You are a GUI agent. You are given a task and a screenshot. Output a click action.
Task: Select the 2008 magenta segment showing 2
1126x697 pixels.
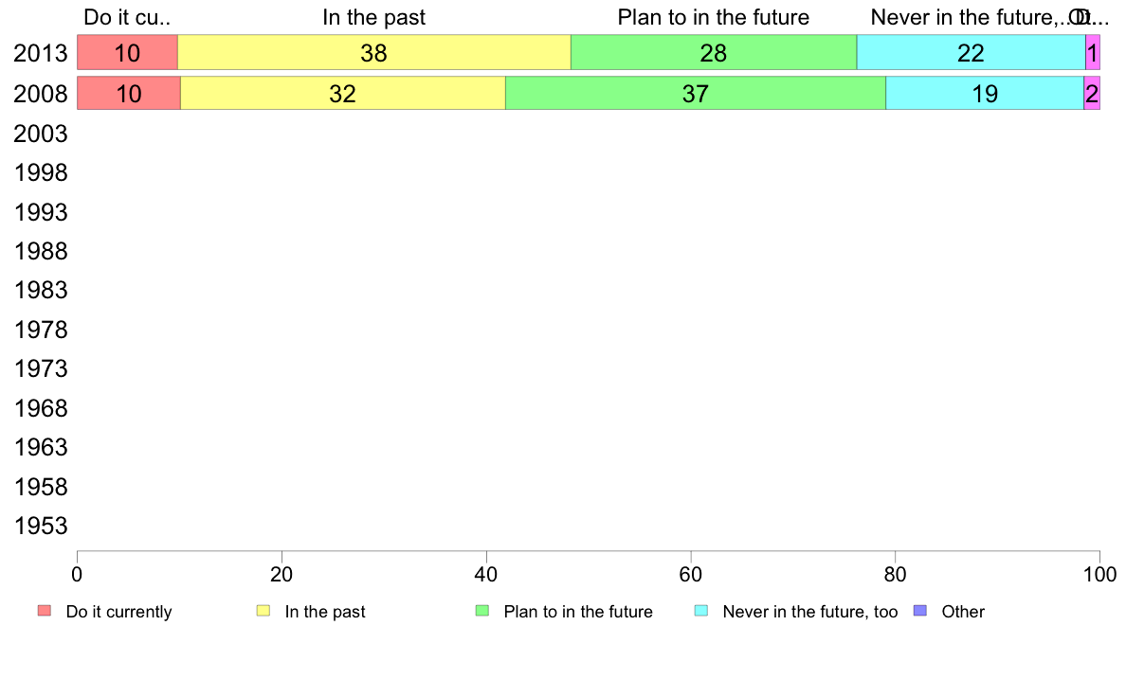pos(1092,94)
